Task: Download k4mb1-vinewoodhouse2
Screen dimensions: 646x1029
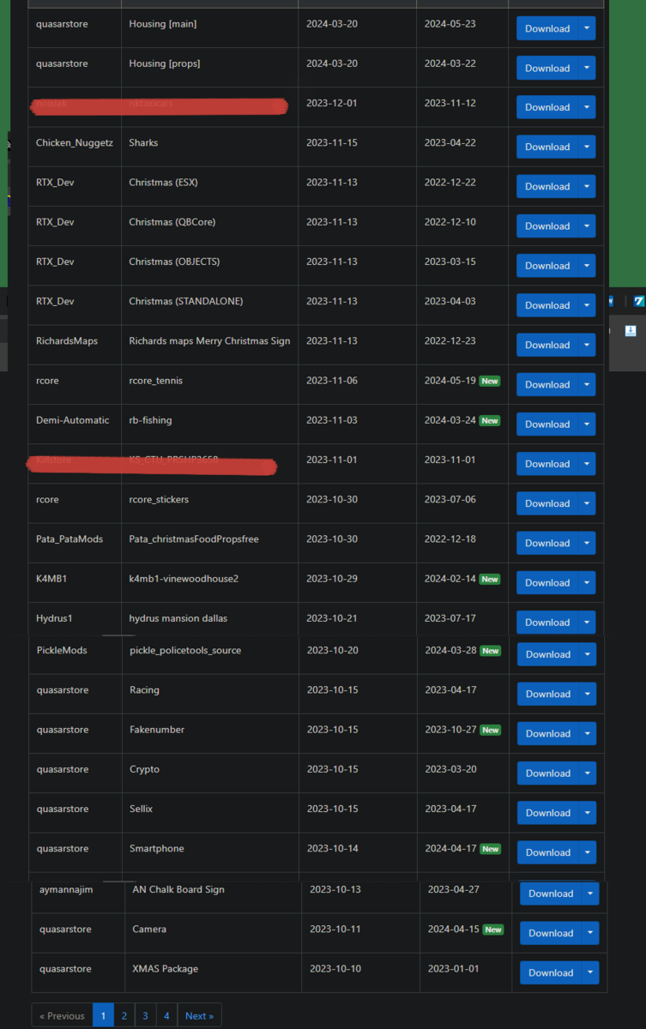Action: [x=547, y=582]
